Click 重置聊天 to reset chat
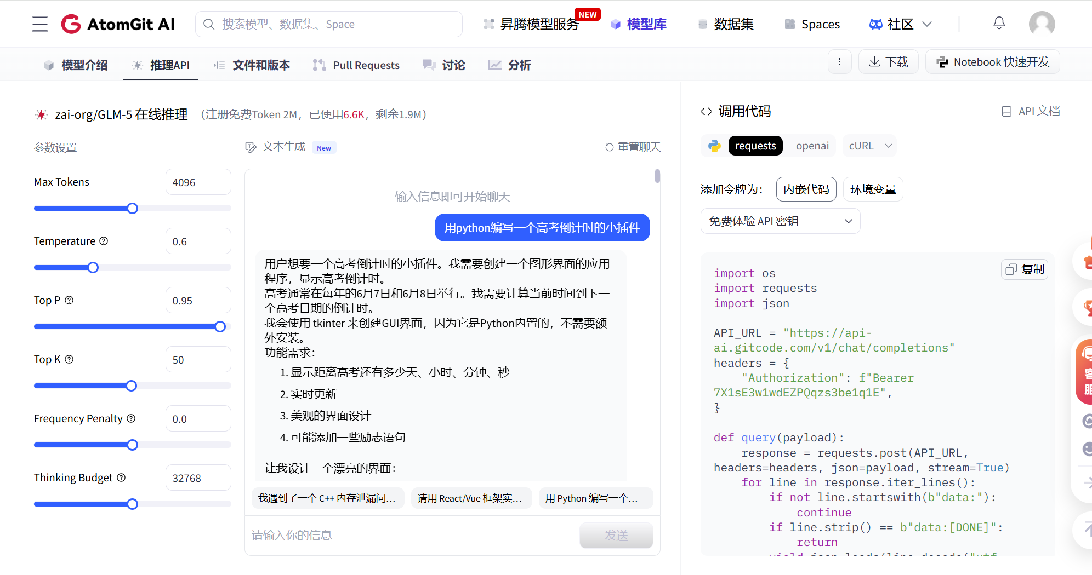The image size is (1092, 575). 633,147
